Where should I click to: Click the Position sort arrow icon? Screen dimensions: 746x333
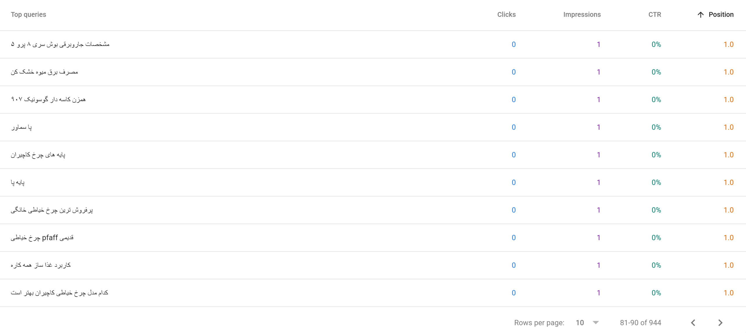(x=701, y=15)
